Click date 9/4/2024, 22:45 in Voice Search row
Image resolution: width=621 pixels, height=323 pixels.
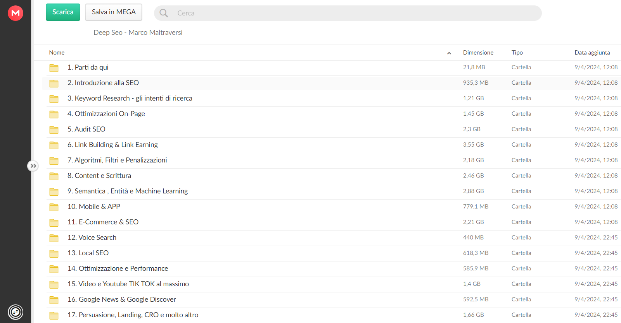click(x=596, y=238)
